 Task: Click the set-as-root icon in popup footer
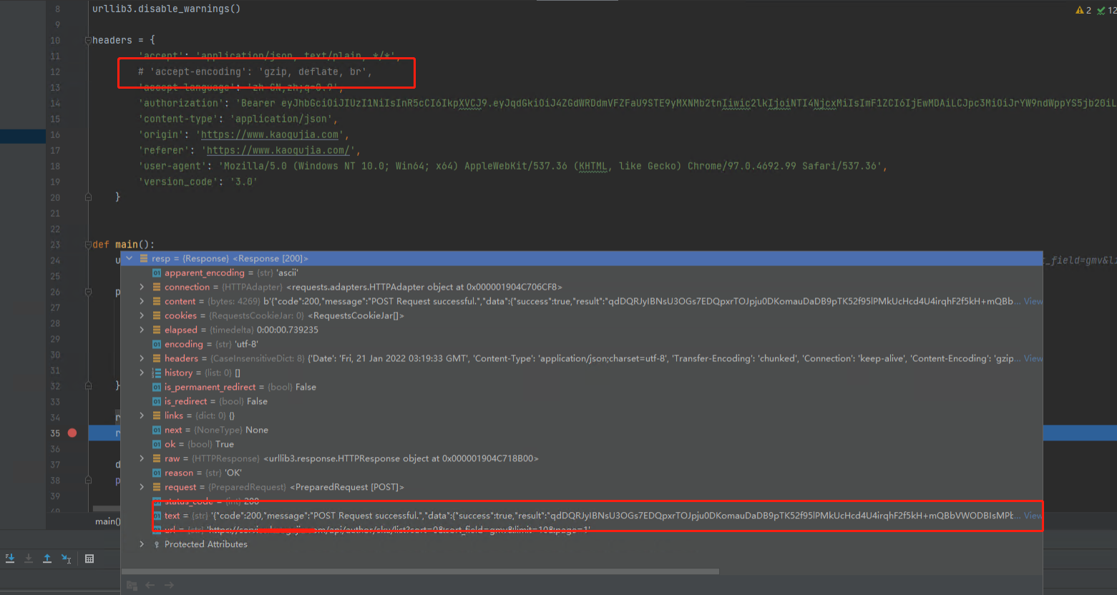(132, 585)
